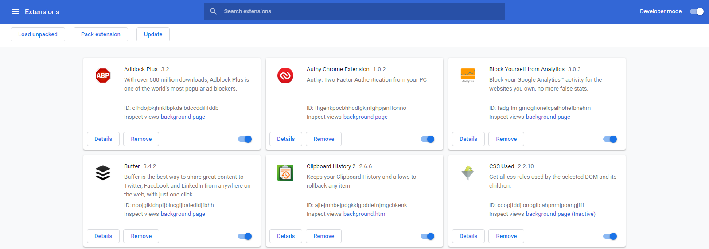This screenshot has width=709, height=249.
Task: Click the Adblock Plus title text
Action: [141, 69]
